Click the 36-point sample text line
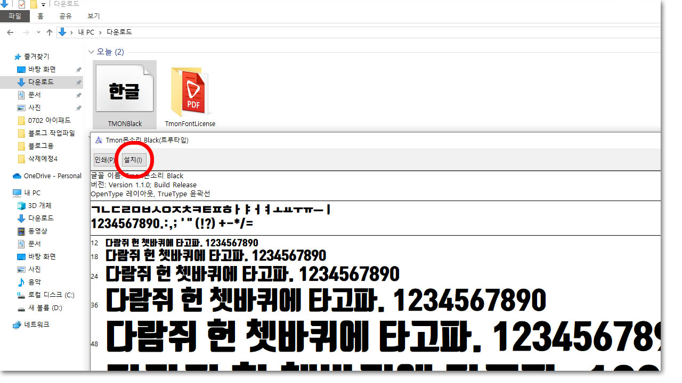The width and height of the screenshot is (682, 383). 326,301
